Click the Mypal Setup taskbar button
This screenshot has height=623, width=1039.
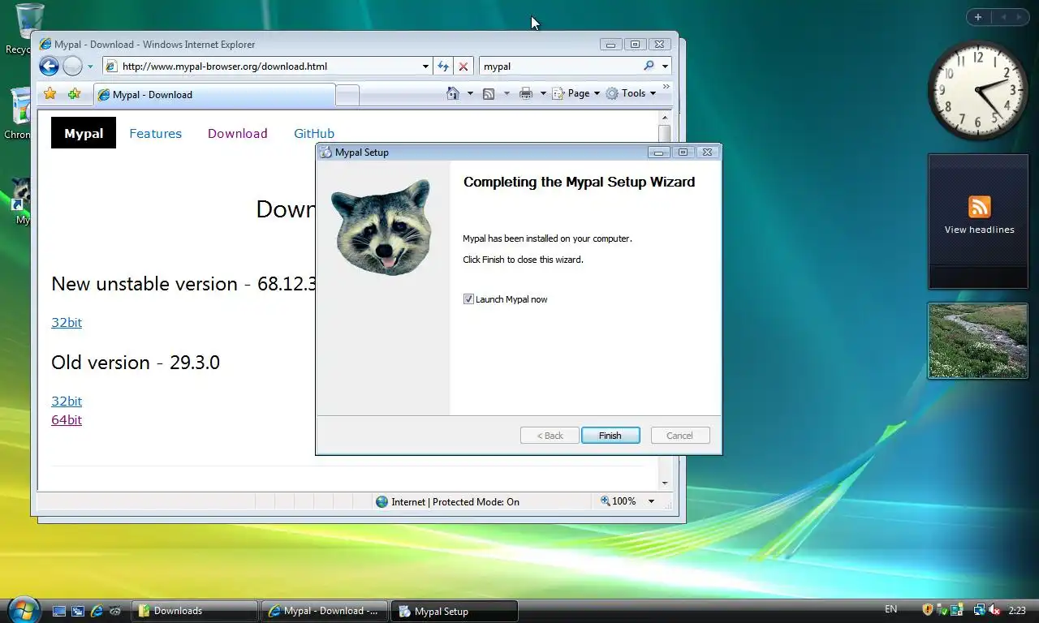click(455, 611)
